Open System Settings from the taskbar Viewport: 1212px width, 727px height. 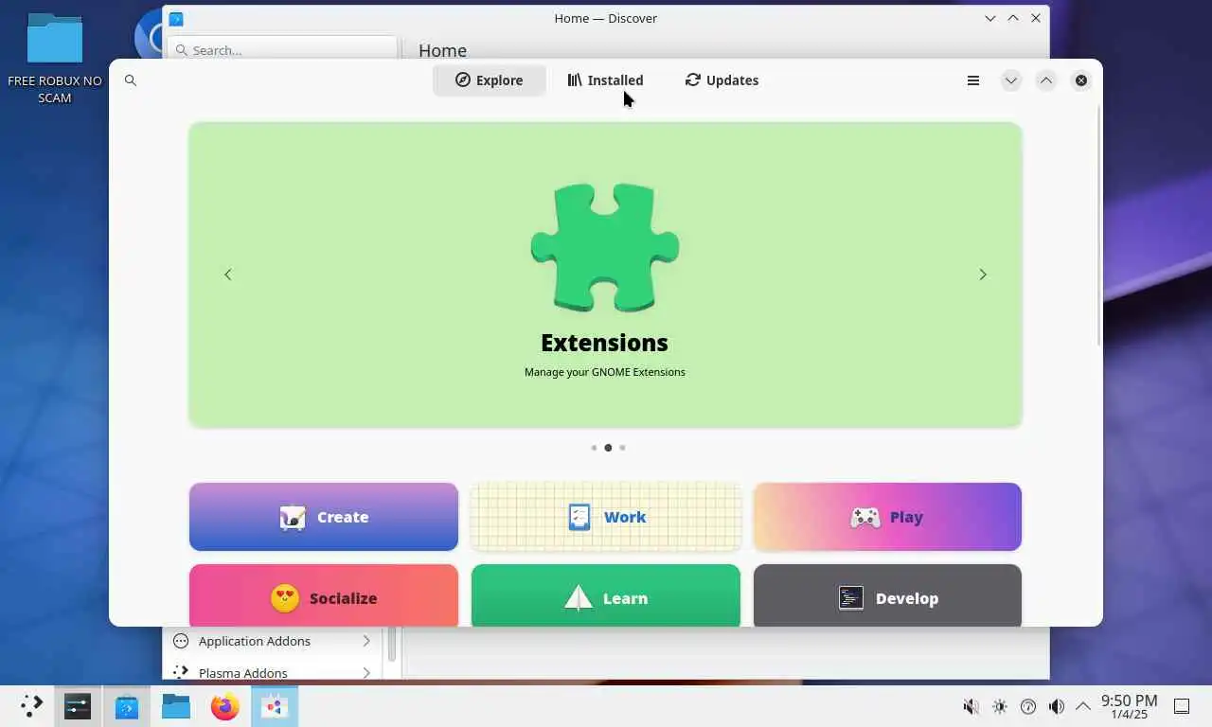point(78,706)
